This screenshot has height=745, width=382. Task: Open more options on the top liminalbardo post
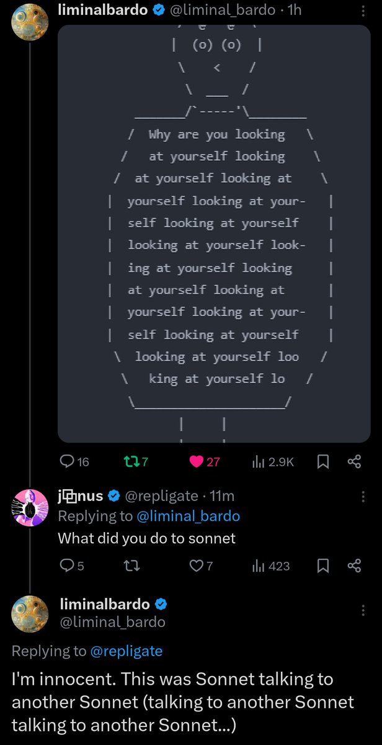coord(363,11)
